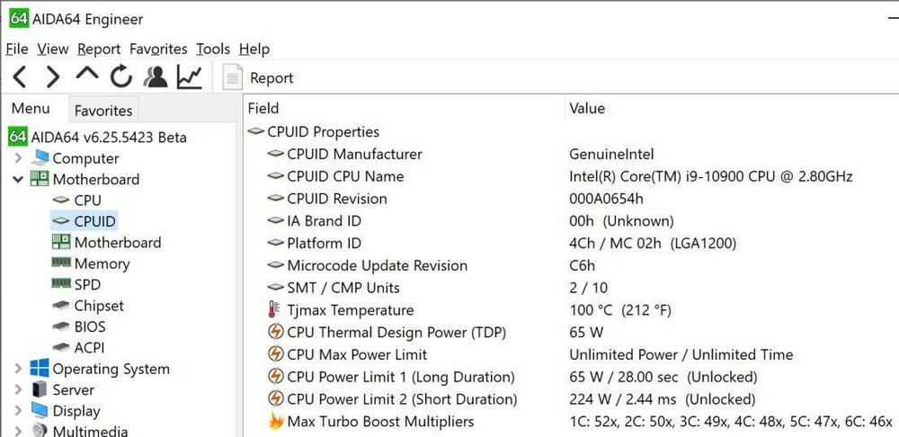Screen dimensions: 899x437
Task: Go forward with the right arrow button
Action: tap(53, 76)
